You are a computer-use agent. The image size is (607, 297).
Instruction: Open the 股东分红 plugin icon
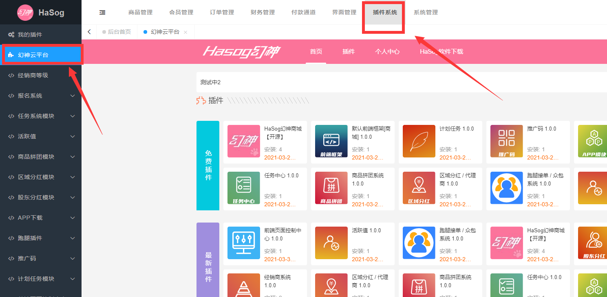[592, 243]
